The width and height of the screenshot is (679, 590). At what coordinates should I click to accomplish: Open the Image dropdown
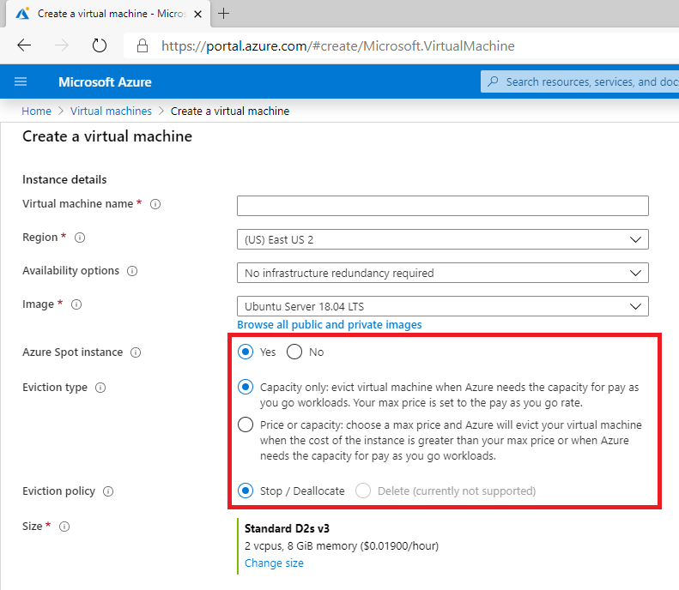(x=443, y=306)
